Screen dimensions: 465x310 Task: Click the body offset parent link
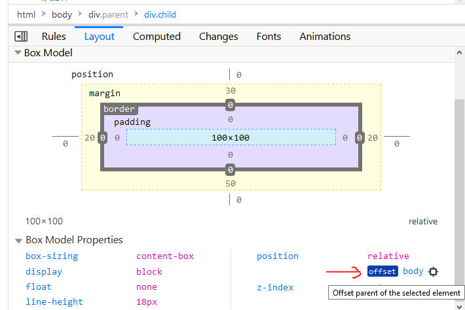coord(413,271)
